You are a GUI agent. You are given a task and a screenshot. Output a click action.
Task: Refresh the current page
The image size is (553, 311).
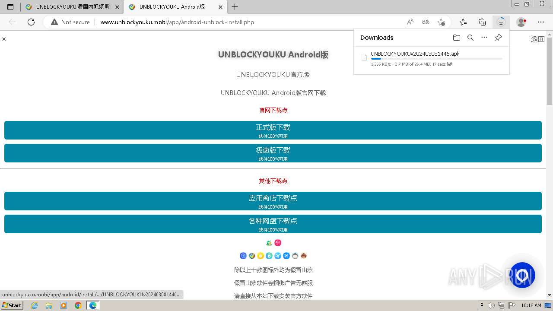click(31, 22)
